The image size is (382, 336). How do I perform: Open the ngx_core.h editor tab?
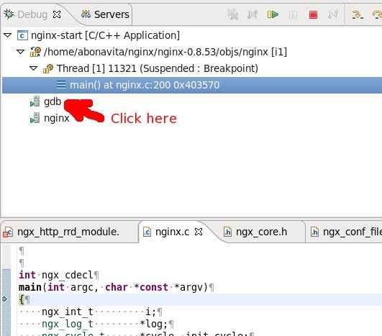(255, 232)
